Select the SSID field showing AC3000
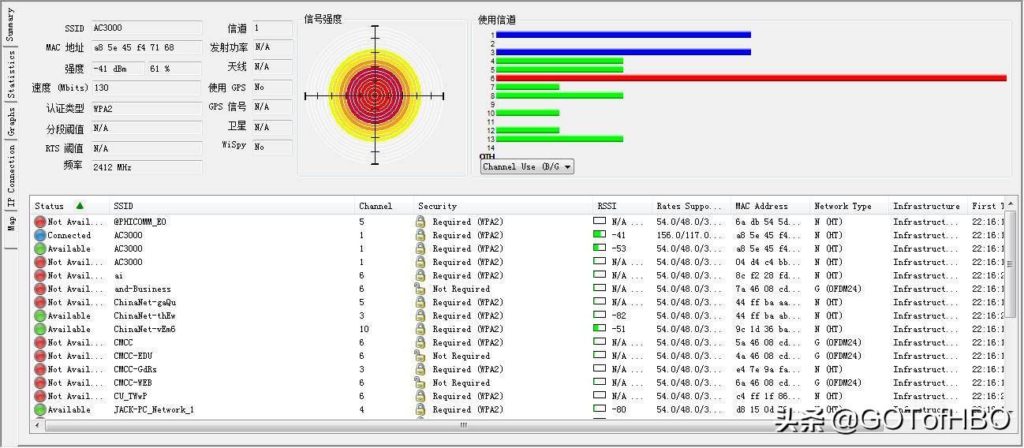1024x448 pixels. click(147, 28)
